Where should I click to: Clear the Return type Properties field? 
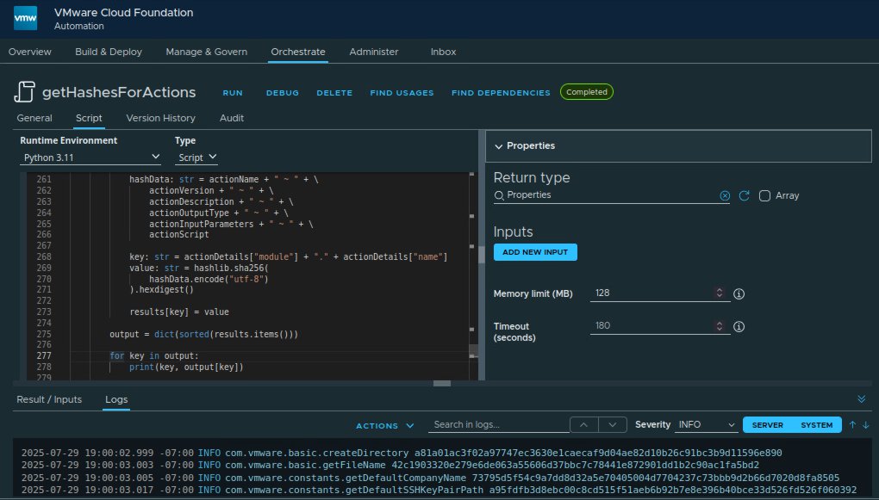(725, 195)
